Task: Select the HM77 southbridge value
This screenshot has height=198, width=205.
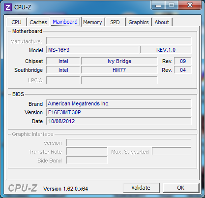Action: point(119,70)
